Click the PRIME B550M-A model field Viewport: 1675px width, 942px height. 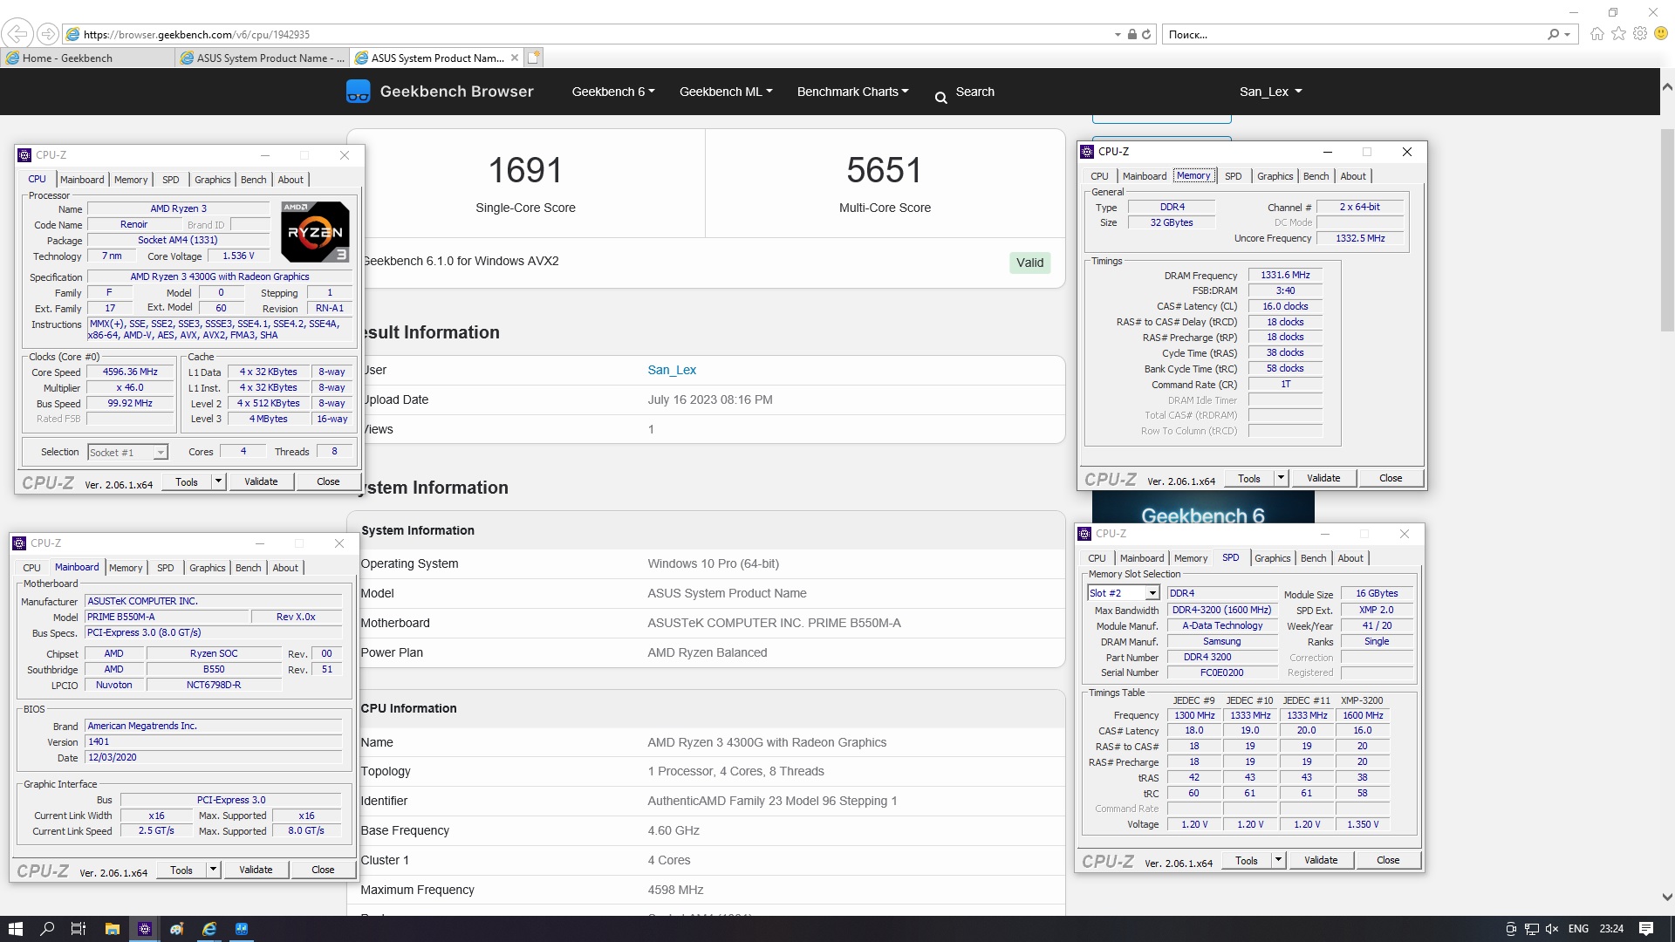pos(167,617)
